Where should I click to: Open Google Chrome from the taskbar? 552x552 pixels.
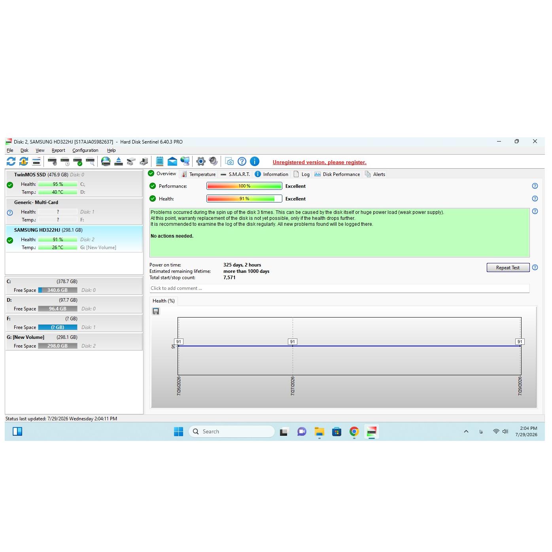point(354,431)
